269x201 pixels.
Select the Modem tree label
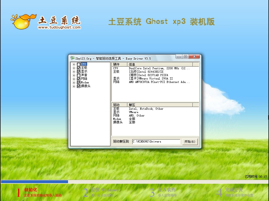click(x=85, y=83)
